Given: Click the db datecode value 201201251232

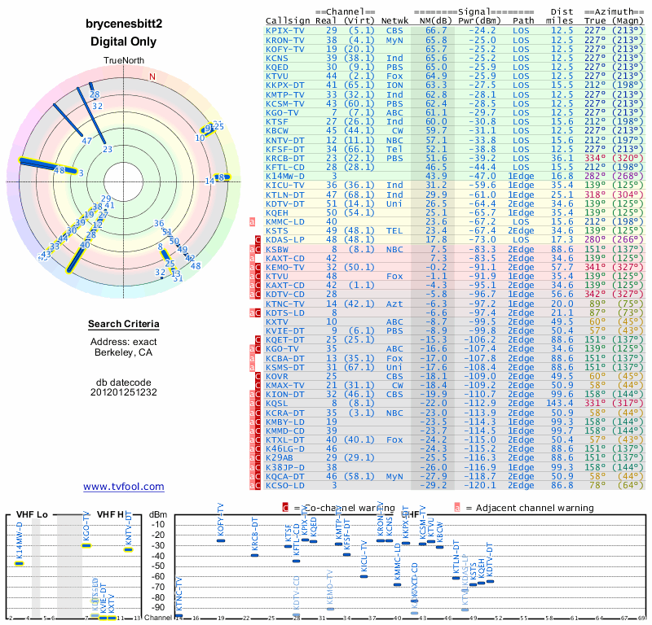Looking at the screenshot, I should click(124, 392).
